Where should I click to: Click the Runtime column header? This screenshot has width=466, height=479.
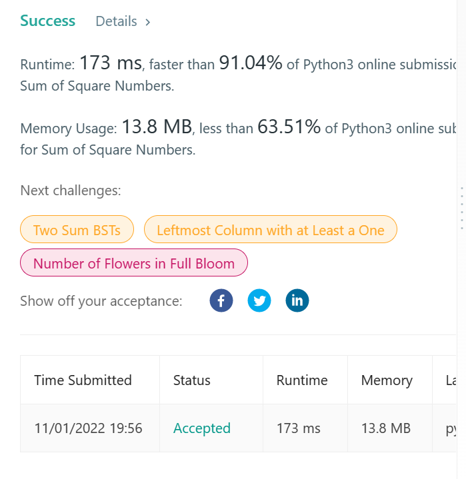coord(302,380)
